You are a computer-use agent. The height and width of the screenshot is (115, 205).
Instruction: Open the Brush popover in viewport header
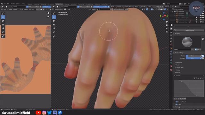click(x=113, y=7)
